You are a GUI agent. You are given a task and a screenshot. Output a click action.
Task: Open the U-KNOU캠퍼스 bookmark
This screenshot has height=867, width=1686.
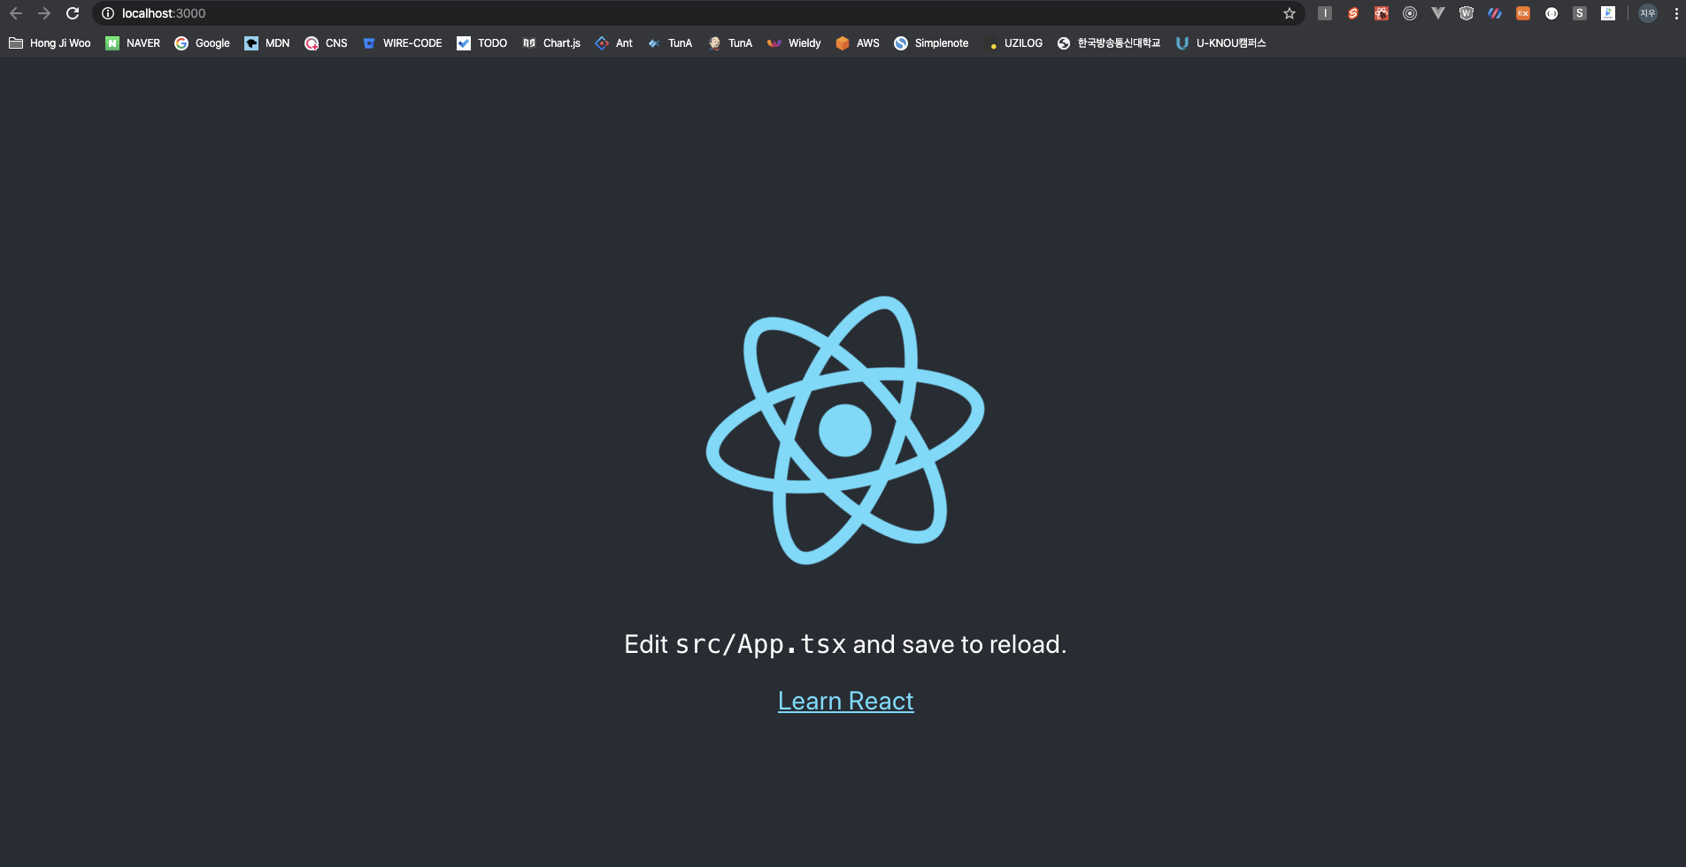(1220, 43)
